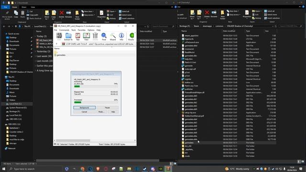Open Easy access dropdown in Downloads ribbon
Viewport: 306px width, 172px height.
[x=88, y=15]
